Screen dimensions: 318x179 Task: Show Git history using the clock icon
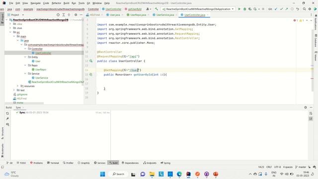coord(292,9)
